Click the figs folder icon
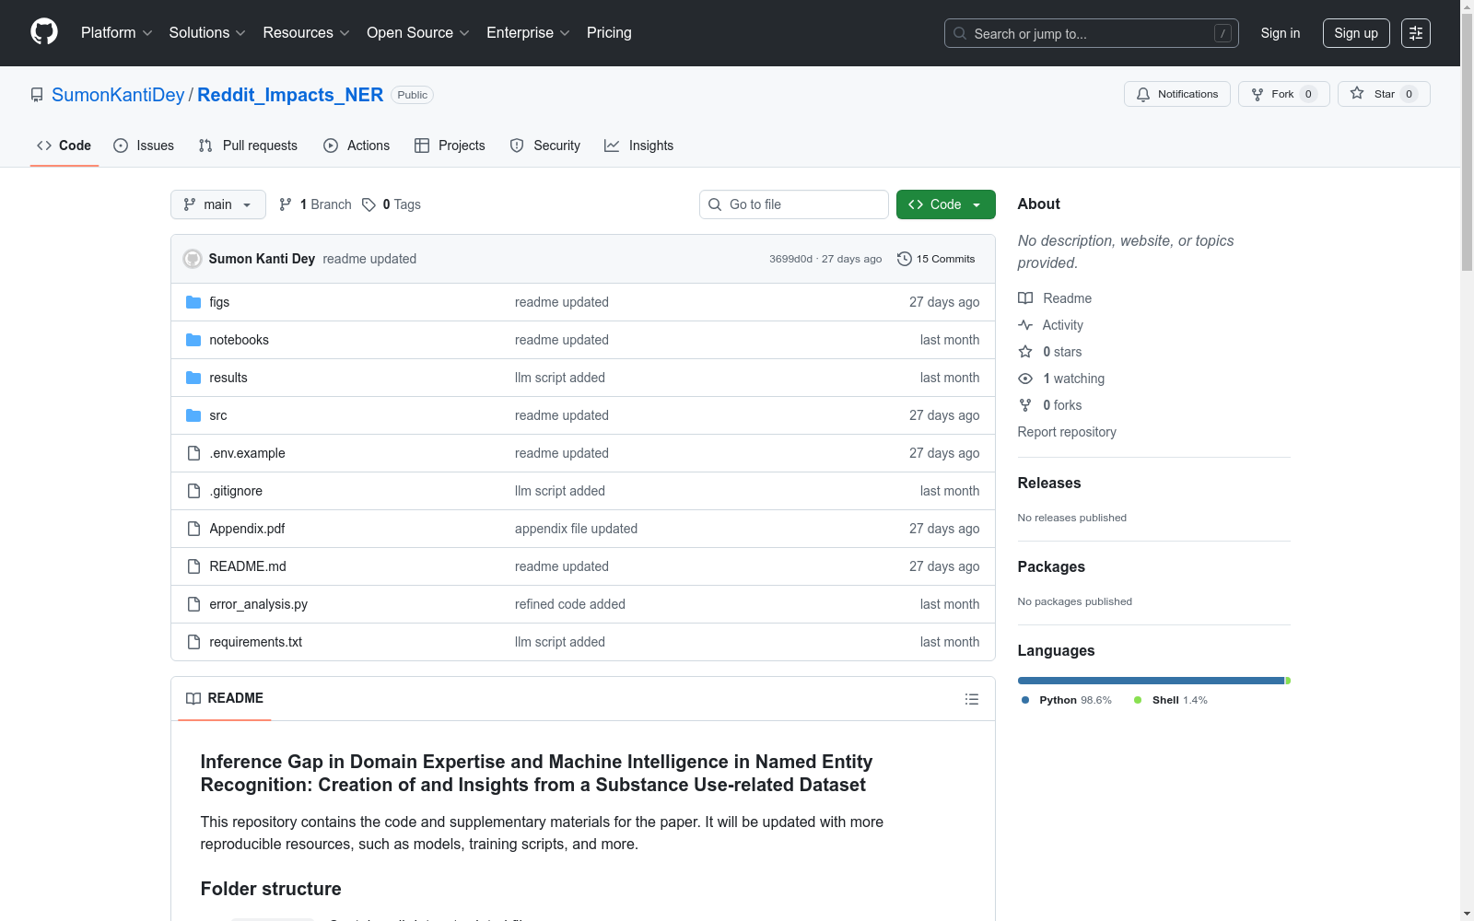Viewport: 1474px width, 921px height. (x=193, y=302)
